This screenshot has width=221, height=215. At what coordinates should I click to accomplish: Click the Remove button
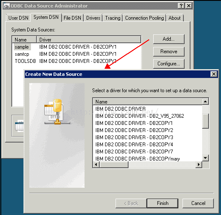[169, 52]
